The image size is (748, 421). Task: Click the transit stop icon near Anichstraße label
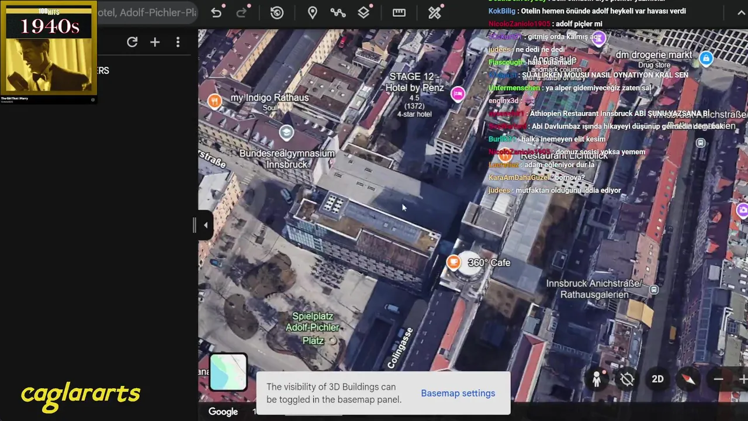[701, 143]
